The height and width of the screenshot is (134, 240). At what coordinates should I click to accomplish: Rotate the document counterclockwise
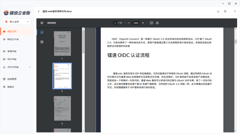(x=157, y=23)
